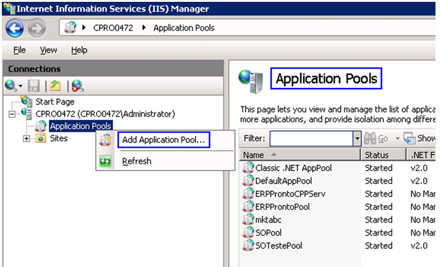Select Application Pools node in tree

[81, 126]
